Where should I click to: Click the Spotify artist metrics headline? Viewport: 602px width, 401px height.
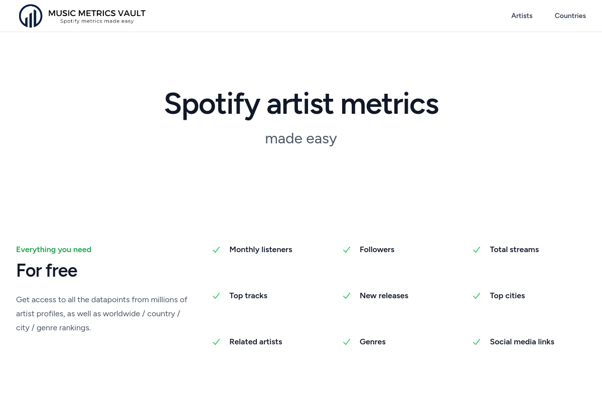(x=301, y=104)
